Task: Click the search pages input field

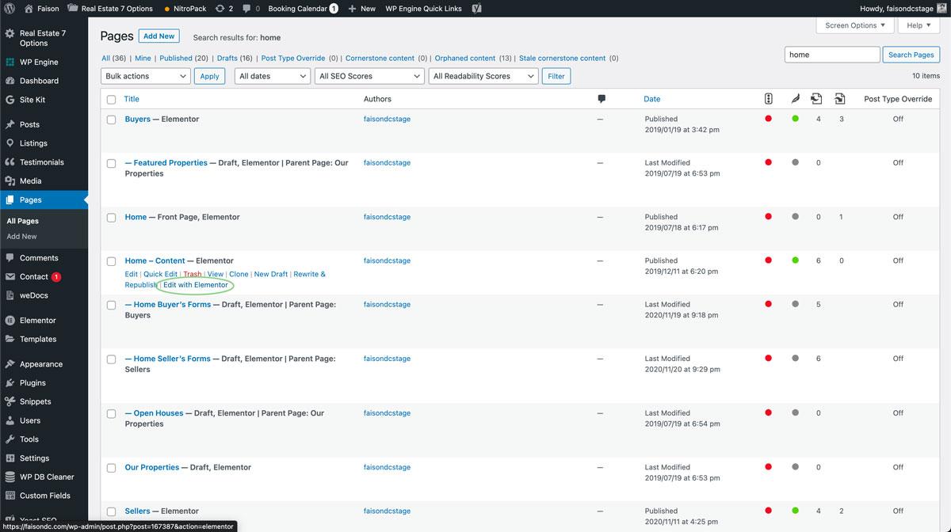Action: pyautogui.click(x=832, y=55)
